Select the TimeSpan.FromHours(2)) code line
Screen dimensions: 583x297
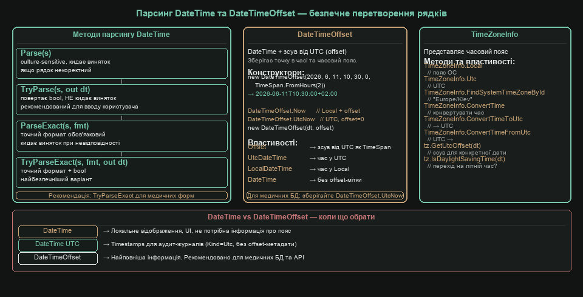[290, 85]
